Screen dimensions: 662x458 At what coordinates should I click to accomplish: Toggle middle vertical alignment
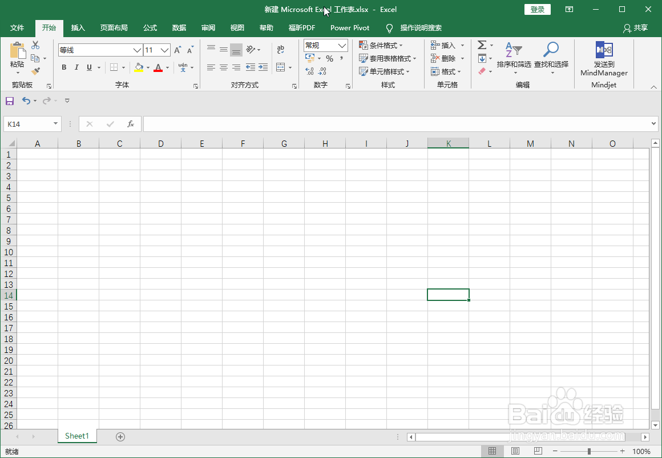(224, 50)
